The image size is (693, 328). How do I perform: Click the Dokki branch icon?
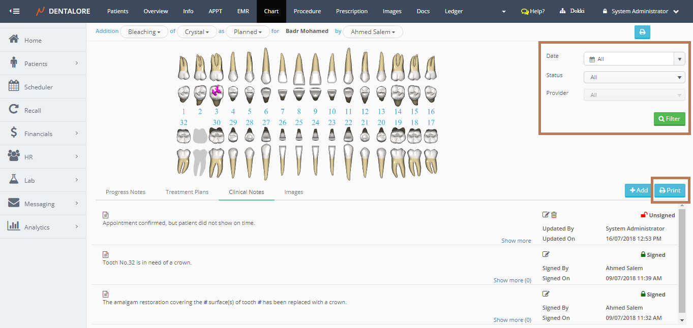563,11
